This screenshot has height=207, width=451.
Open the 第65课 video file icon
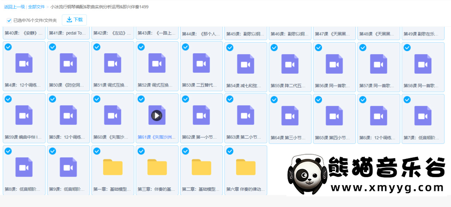[335, 116]
